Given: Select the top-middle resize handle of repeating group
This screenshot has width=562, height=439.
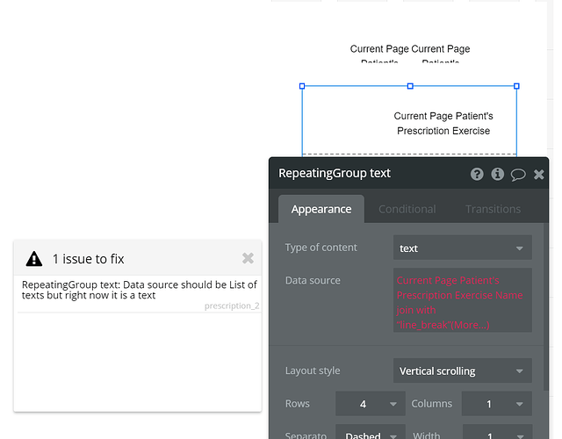Looking at the screenshot, I should [409, 86].
